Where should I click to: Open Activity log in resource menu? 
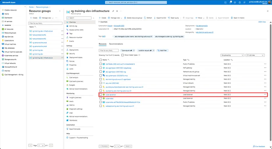[x=73, y=26]
